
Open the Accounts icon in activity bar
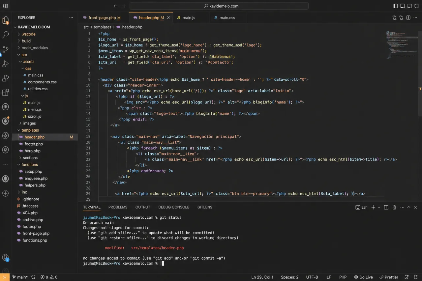pyautogui.click(x=6, y=258)
